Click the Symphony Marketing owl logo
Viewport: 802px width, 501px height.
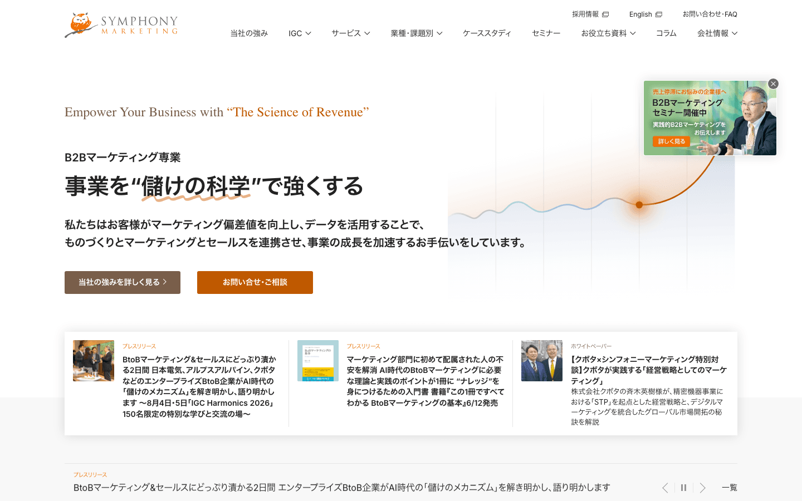coord(121,25)
